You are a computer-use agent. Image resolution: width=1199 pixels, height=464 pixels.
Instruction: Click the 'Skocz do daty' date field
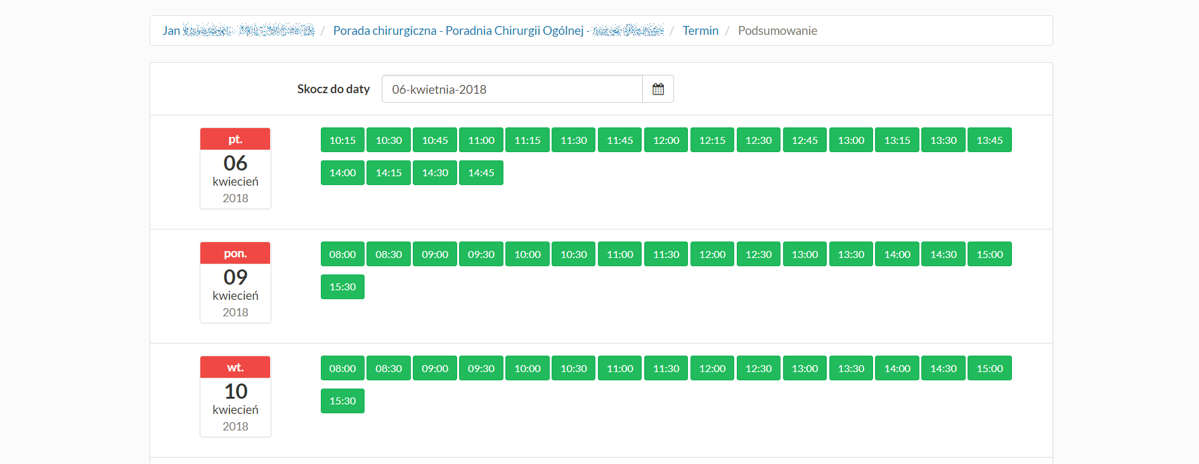[x=512, y=89]
